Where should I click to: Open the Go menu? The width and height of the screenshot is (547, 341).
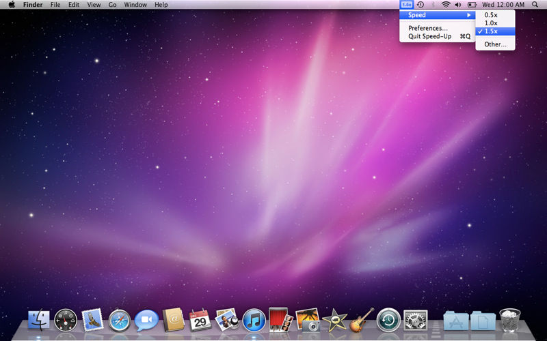[112, 5]
